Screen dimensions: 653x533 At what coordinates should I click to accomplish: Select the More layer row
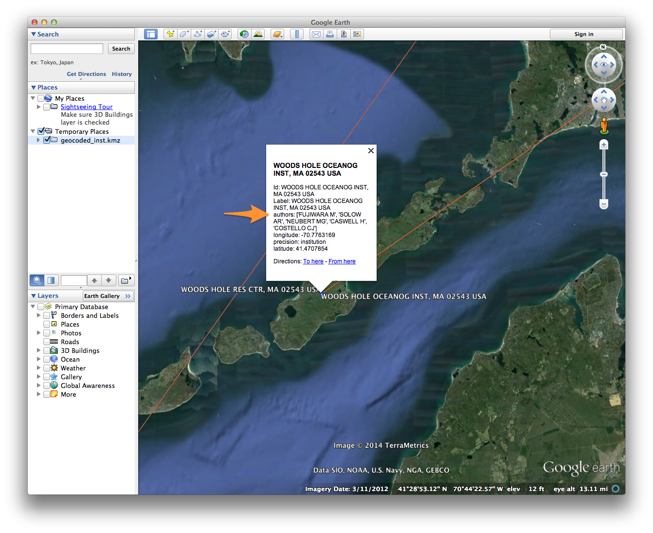click(69, 394)
